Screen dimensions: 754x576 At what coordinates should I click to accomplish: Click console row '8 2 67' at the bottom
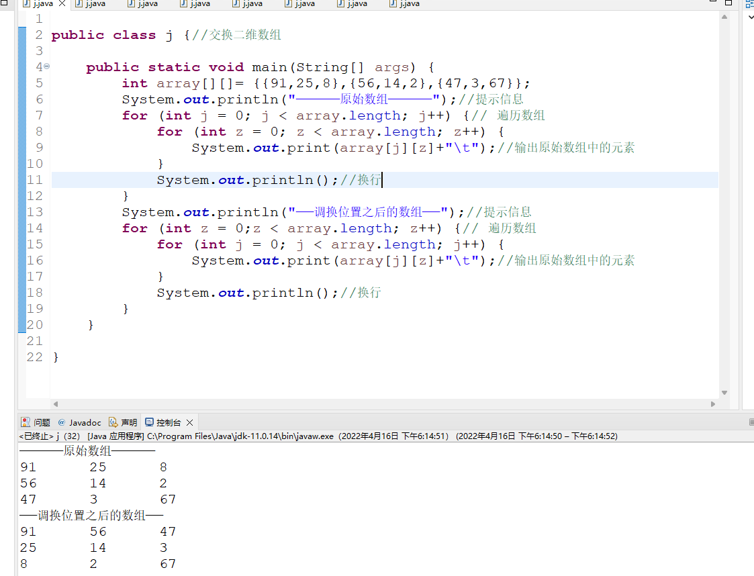(x=98, y=563)
